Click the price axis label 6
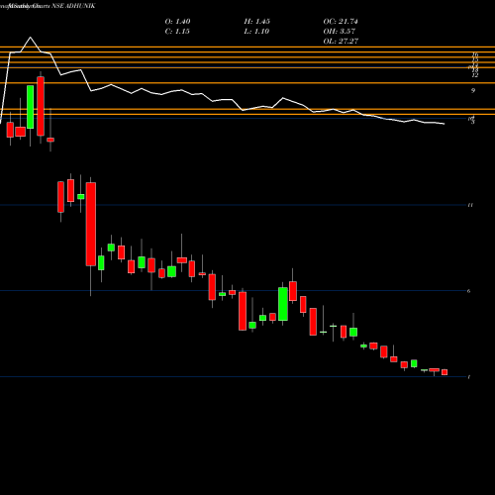The width and height of the screenshot is (495, 495). [x=469, y=291]
